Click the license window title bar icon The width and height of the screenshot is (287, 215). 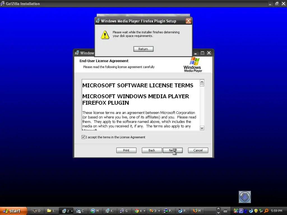tap(77, 53)
